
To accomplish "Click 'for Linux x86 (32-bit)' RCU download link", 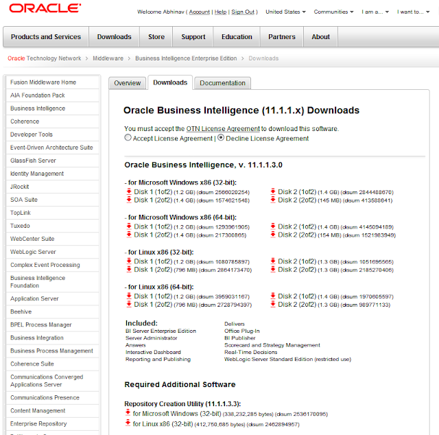I will [163, 424].
